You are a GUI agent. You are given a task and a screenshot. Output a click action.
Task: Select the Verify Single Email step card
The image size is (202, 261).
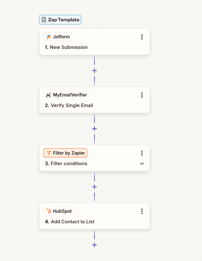tap(94, 100)
